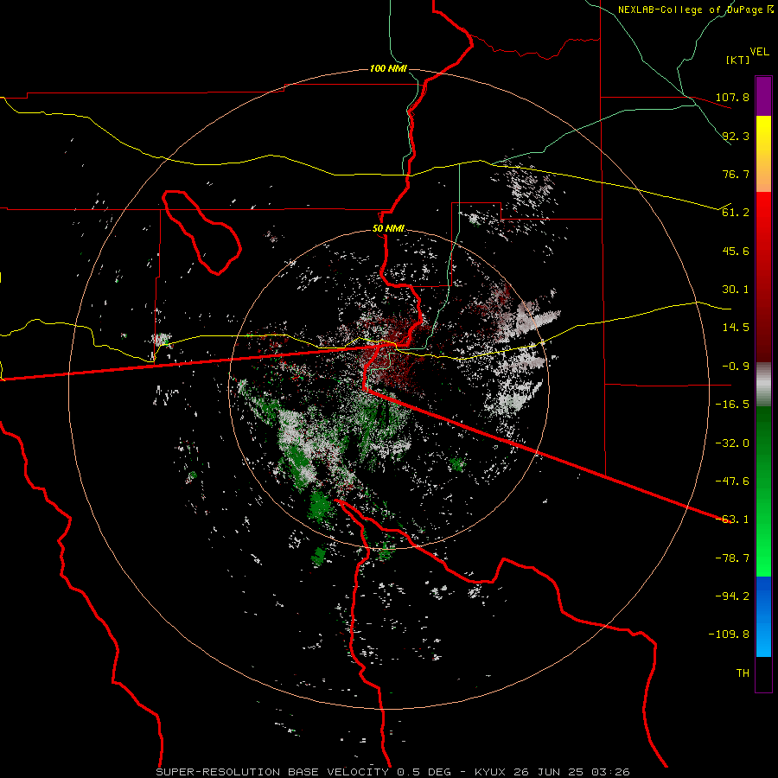Pick the red segment of the color bar
The image size is (778, 778).
763,277
